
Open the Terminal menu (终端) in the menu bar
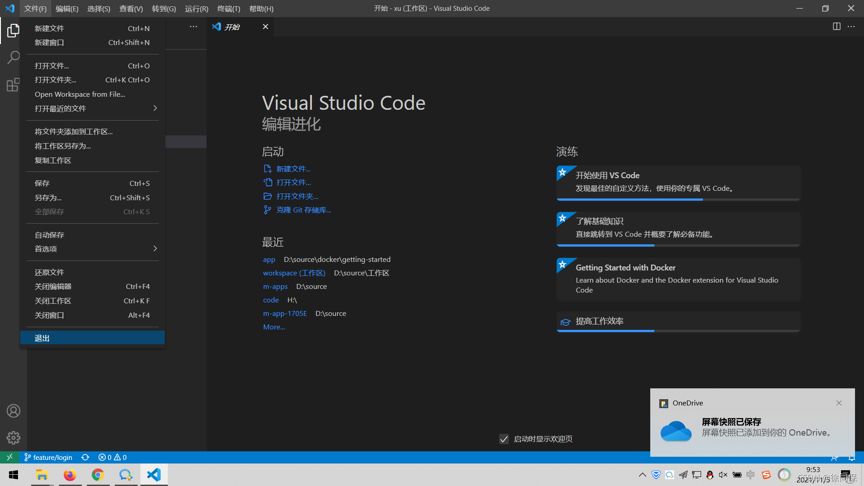click(228, 9)
